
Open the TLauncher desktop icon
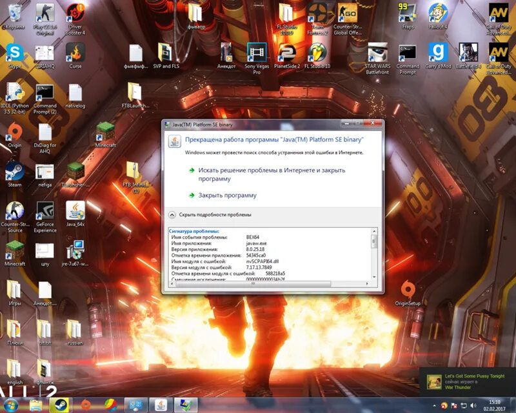click(75, 174)
